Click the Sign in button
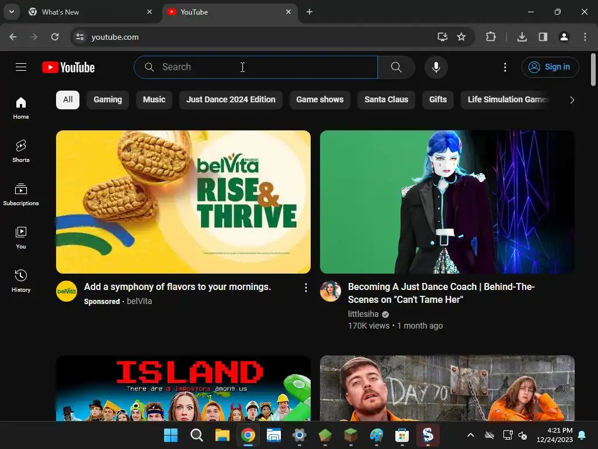This screenshot has width=598, height=449. (550, 67)
